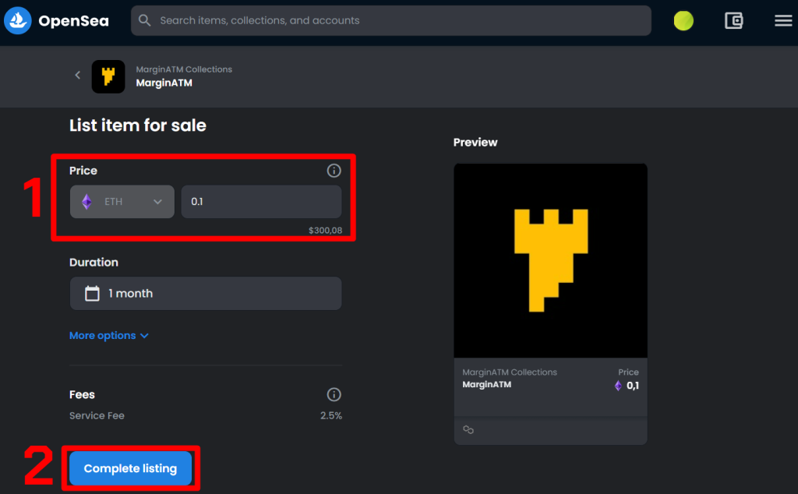Click the search magnifier icon
Image resolution: width=798 pixels, height=494 pixels.
click(144, 20)
